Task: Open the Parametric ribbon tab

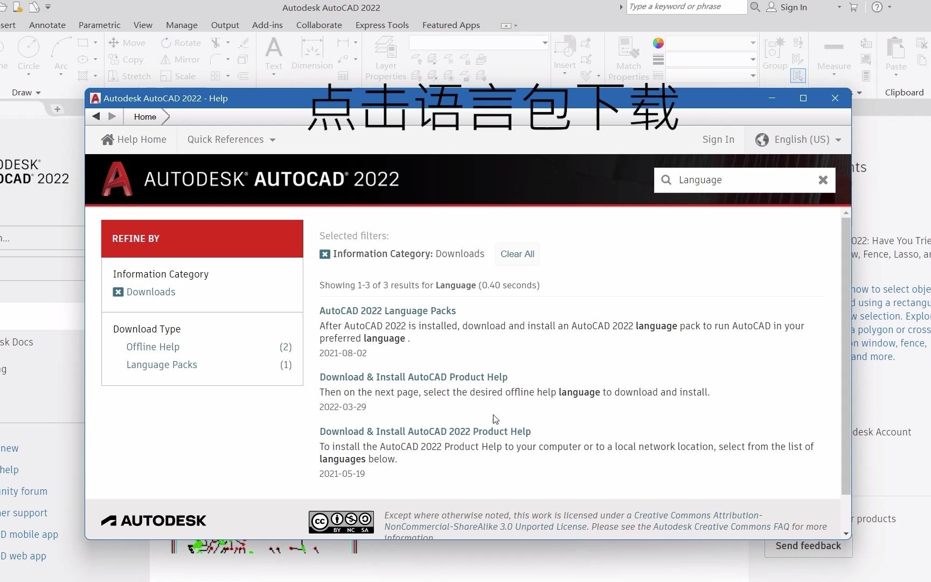Action: (x=100, y=25)
